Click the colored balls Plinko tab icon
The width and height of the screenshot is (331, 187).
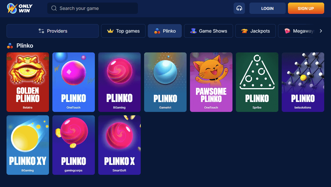[x=157, y=31]
